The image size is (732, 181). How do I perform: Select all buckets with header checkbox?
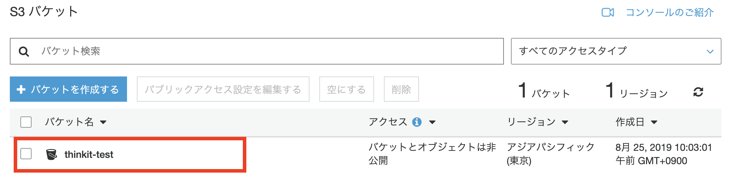click(26, 122)
